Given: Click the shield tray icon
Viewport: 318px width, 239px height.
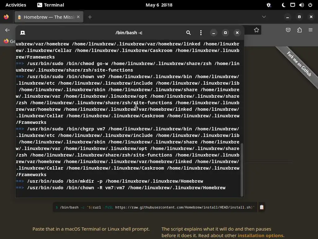Looking at the screenshot, I should (x=269, y=5).
